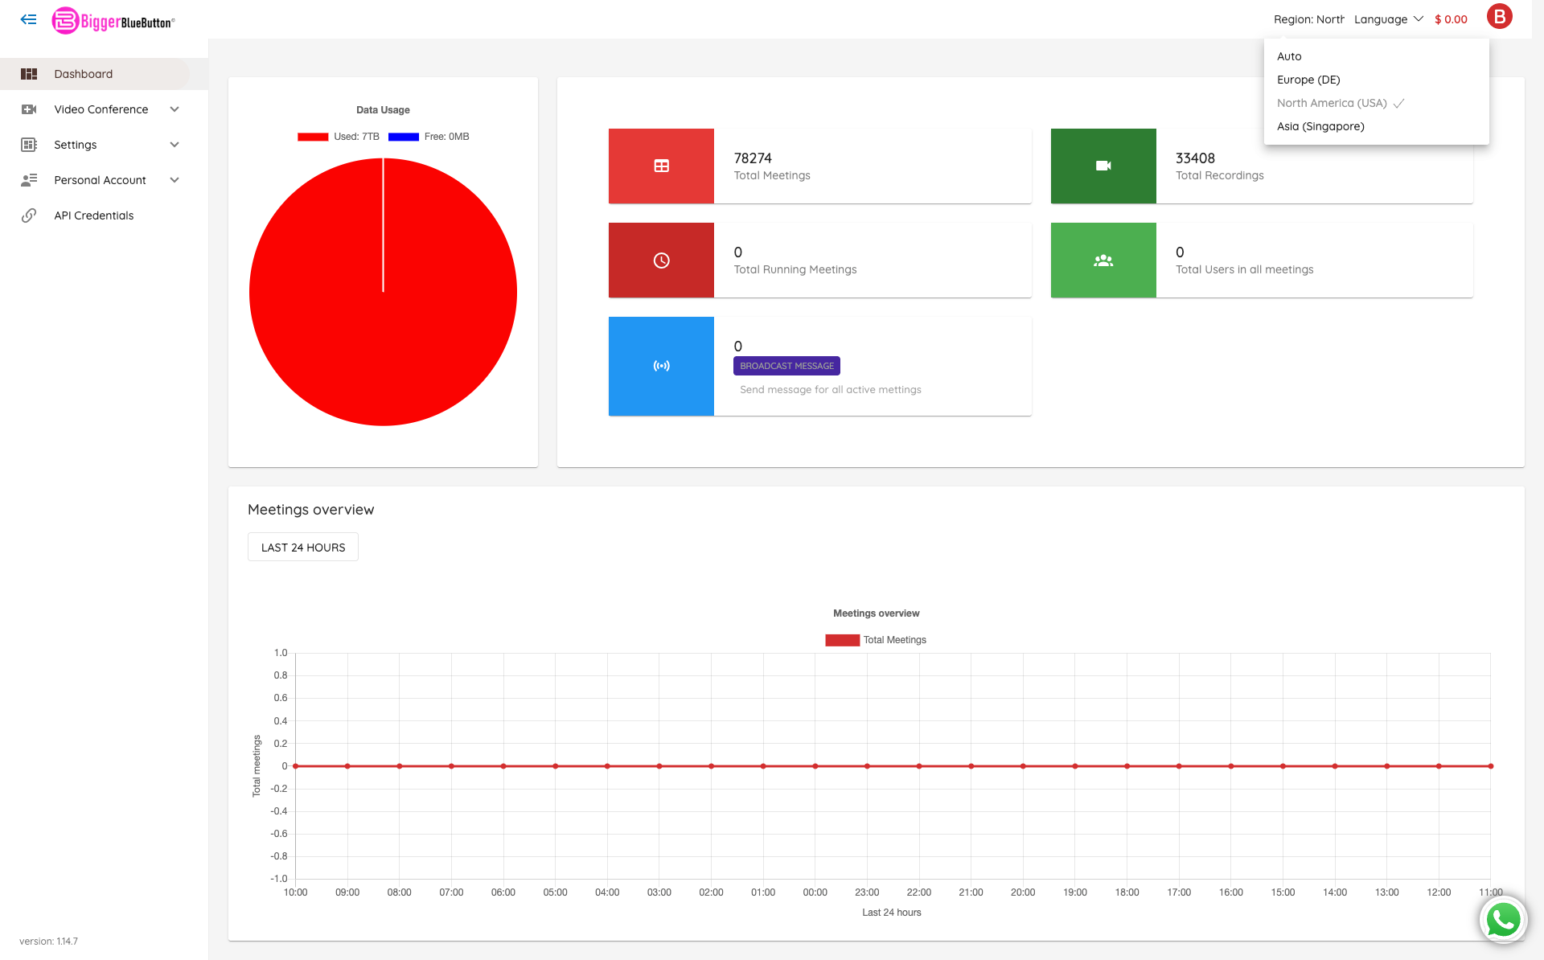The width and height of the screenshot is (1544, 960).
Task: Click the 33408 Total Recordings card
Action: (x=1262, y=166)
